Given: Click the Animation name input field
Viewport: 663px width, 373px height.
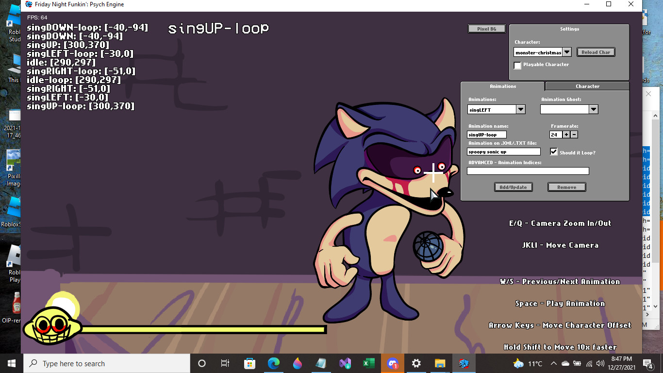Looking at the screenshot, I should click(x=487, y=135).
